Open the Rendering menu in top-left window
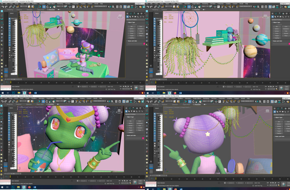The image size is (290, 190). pos(60,3)
